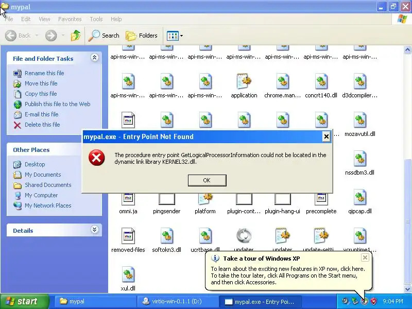Open the Forward history dropdown arrow

point(63,36)
